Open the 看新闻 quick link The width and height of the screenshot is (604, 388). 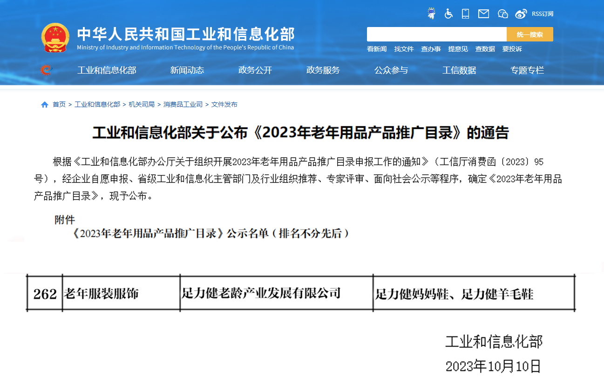377,49
